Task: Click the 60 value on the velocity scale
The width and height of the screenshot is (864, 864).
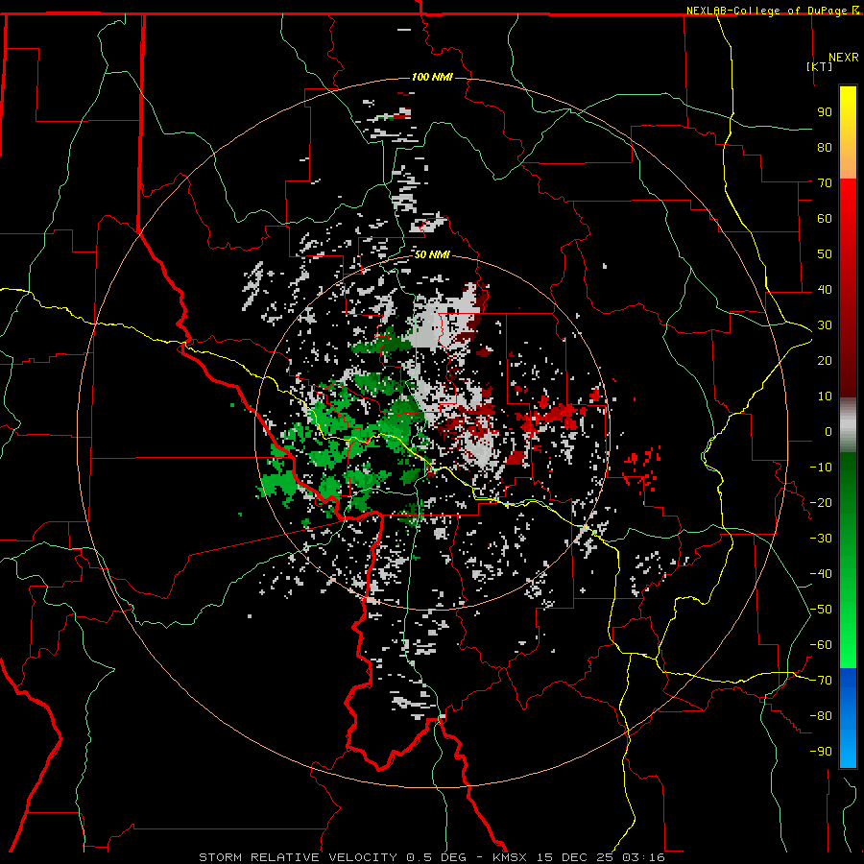Action: tap(825, 218)
